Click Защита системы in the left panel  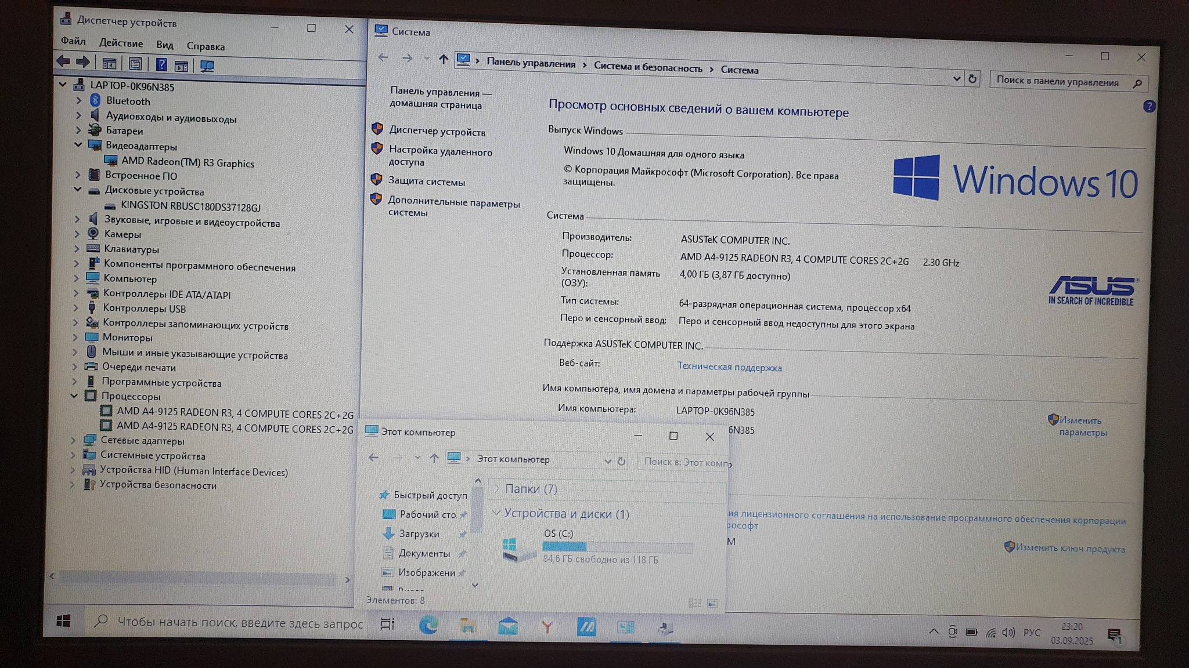[x=426, y=181]
